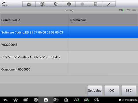Click the Current Value column header

tap(34, 20)
